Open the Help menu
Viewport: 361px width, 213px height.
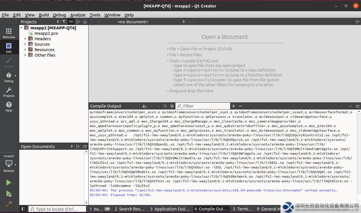tap(129, 15)
